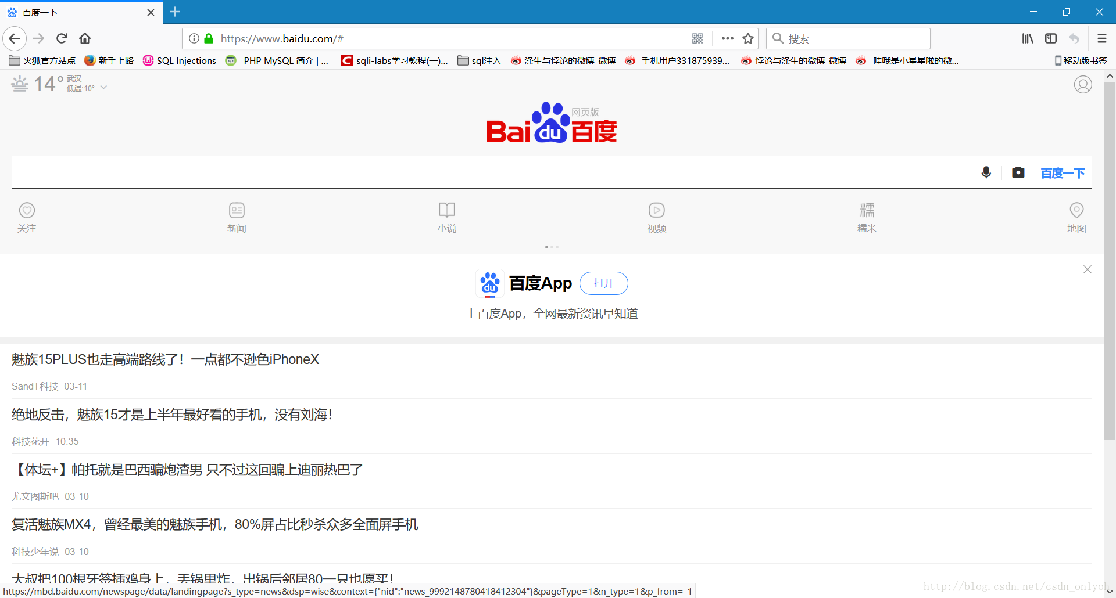Open 手机用户331875939 bookmark

coord(677,60)
